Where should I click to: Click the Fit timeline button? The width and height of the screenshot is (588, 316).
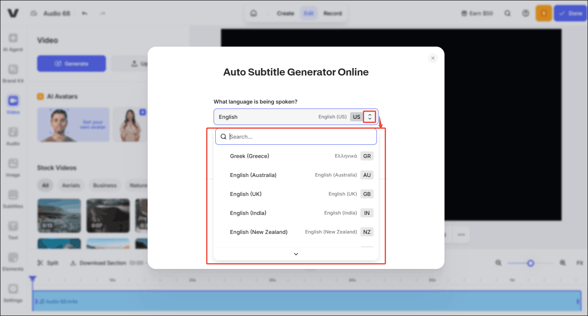579,263
